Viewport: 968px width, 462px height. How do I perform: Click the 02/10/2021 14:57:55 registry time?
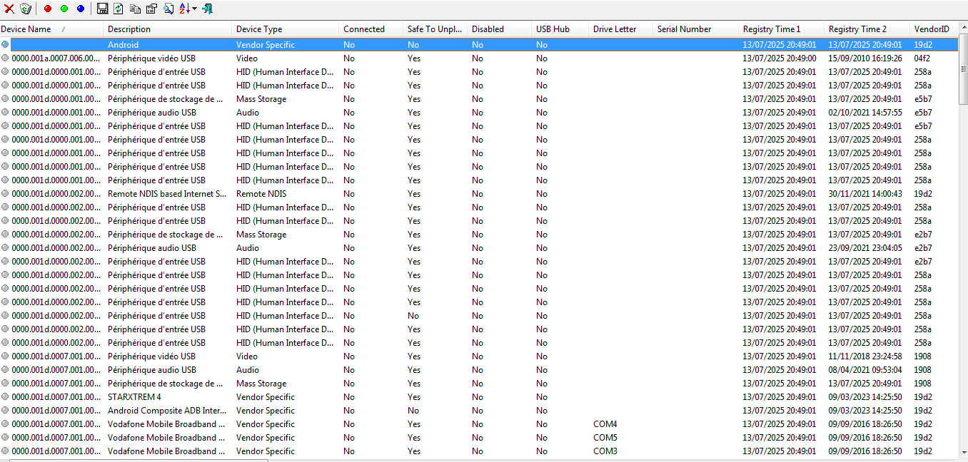pyautogui.click(x=865, y=113)
